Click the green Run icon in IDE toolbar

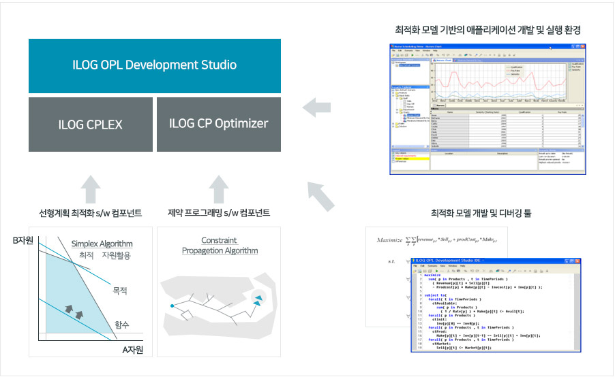click(x=436, y=271)
